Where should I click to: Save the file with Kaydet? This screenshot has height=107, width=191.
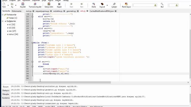23,4
